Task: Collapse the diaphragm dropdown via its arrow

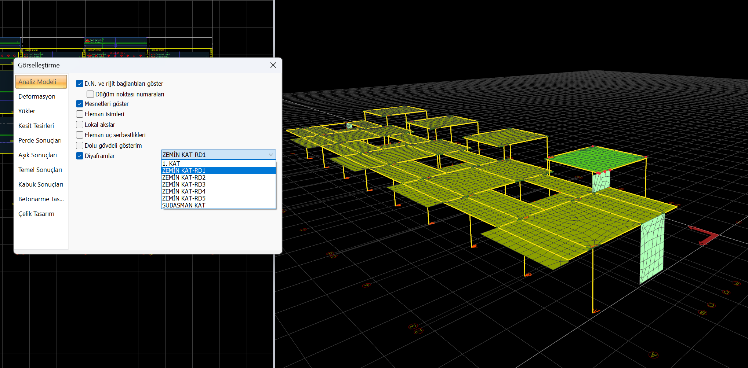Action: point(271,155)
